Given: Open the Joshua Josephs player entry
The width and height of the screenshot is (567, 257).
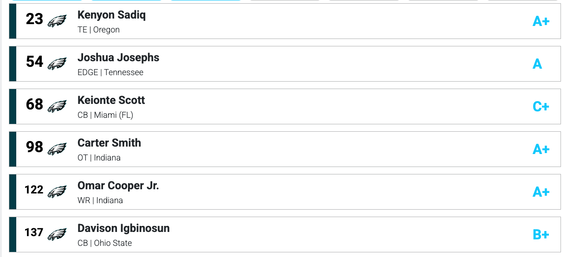Looking at the screenshot, I should 118,58.
